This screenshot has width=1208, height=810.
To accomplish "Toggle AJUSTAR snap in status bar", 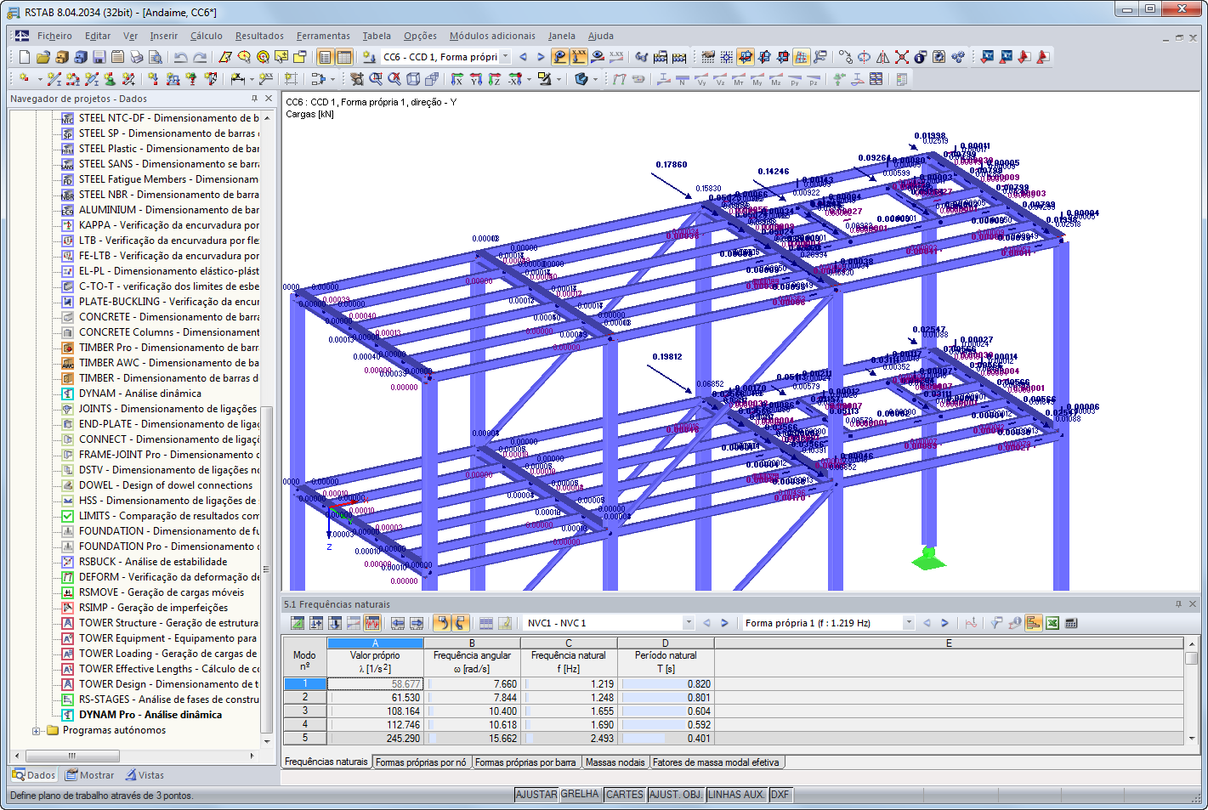I will click(x=536, y=795).
